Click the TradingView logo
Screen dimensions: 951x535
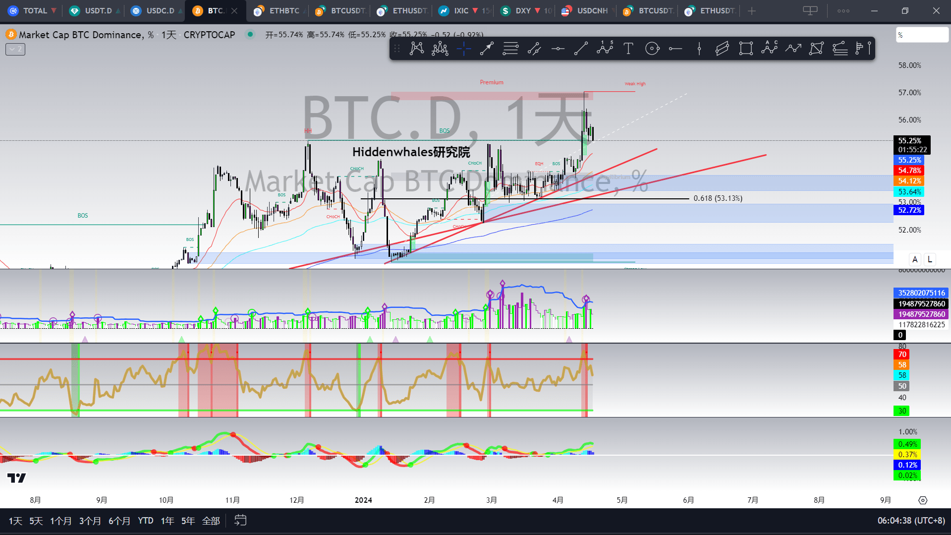[x=16, y=478]
